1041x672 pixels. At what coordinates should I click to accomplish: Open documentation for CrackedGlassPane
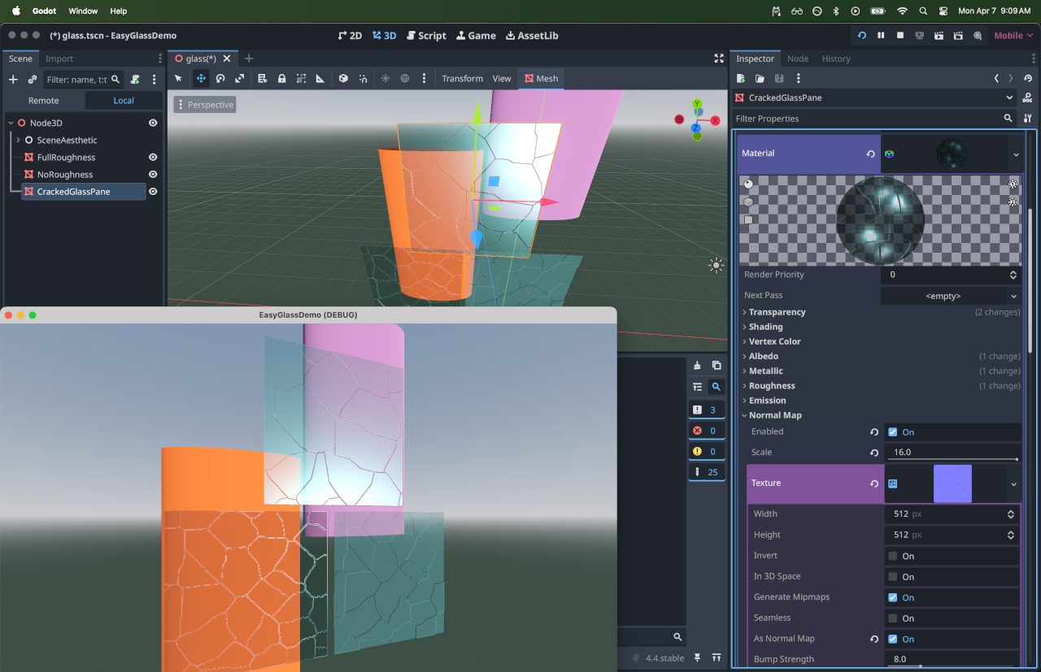pyautogui.click(x=1028, y=98)
